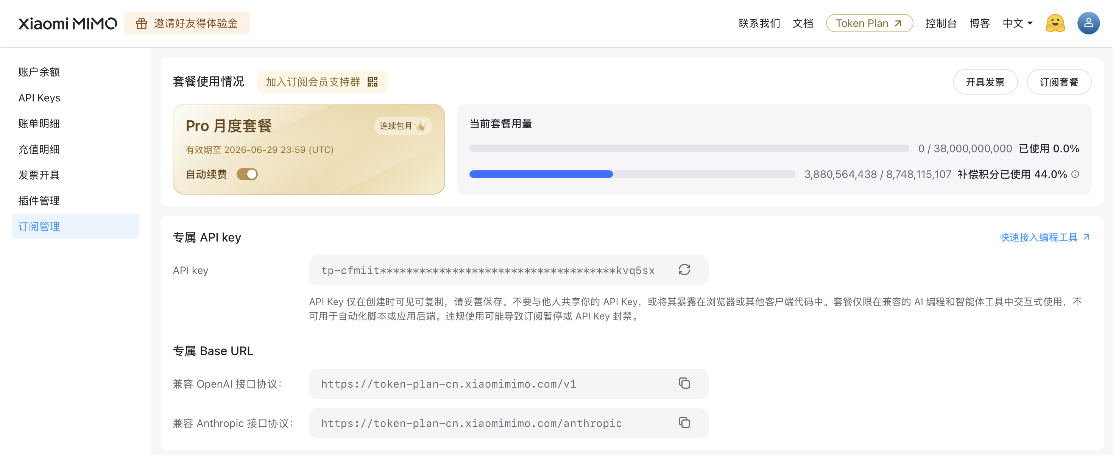Open 插件管理 in the sidebar
Screen dimensions: 1113x455
(x=76, y=201)
